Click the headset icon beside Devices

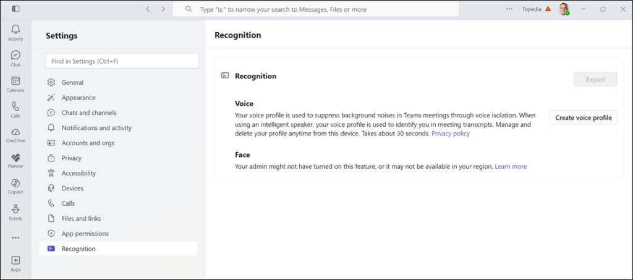click(x=51, y=189)
